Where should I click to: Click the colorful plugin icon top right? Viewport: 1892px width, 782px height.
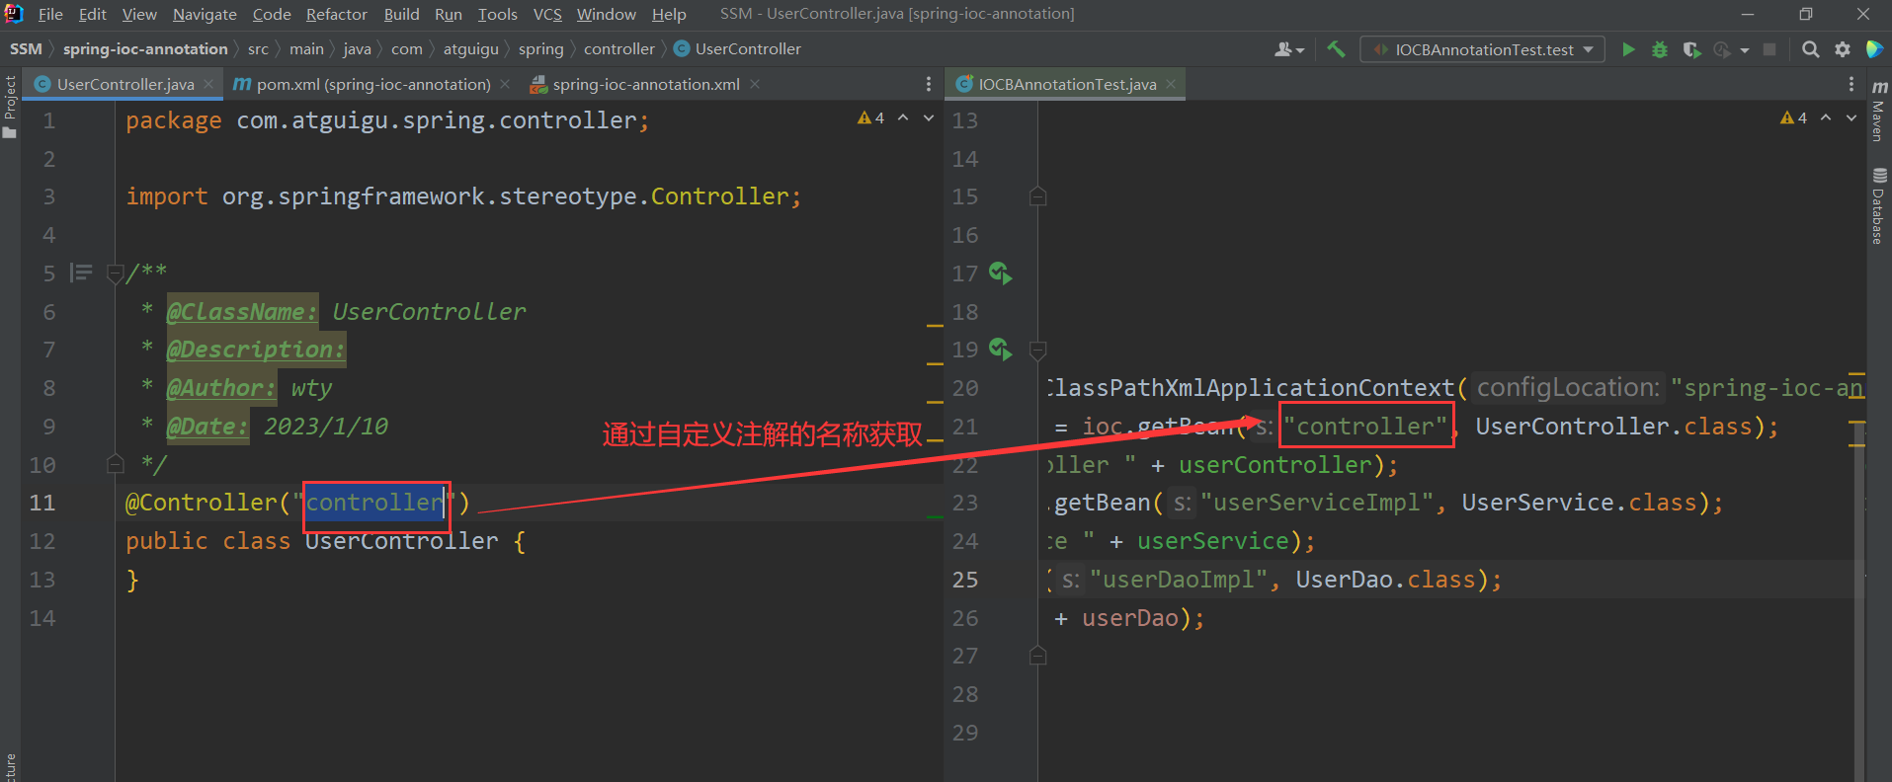[x=1873, y=49]
